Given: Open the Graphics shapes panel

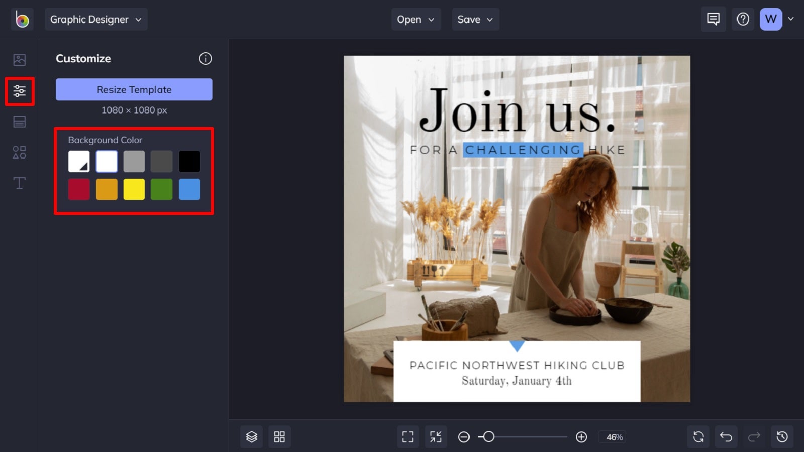Looking at the screenshot, I should click(19, 152).
